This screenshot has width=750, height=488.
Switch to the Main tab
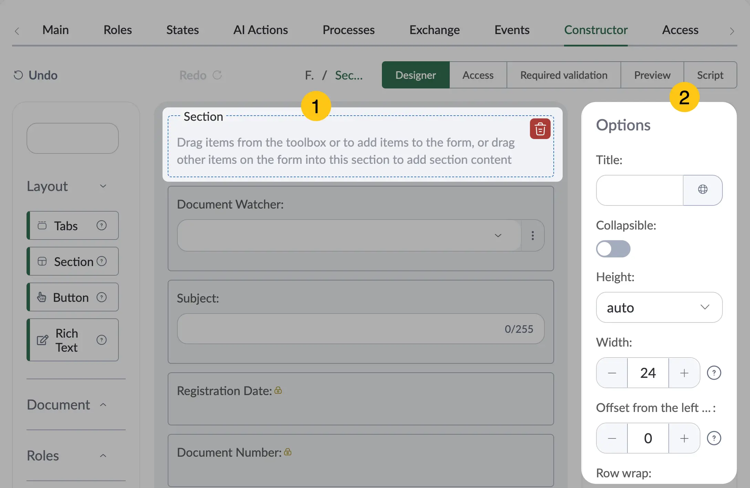click(x=55, y=30)
